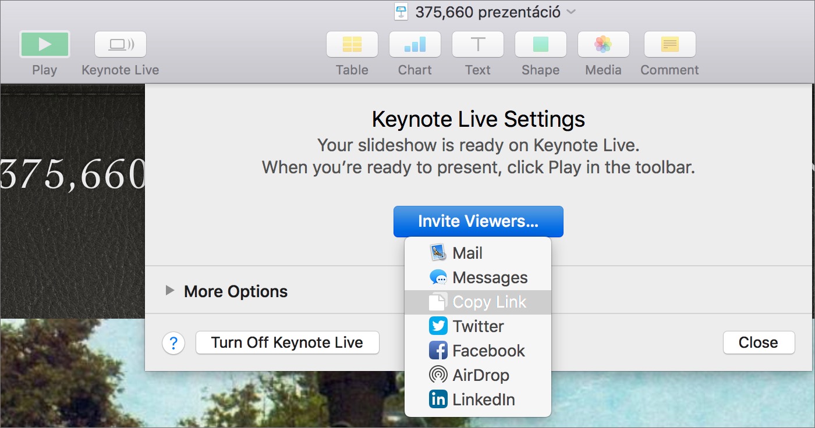
Task: Share via Twitter menu item
Action: coord(478,326)
